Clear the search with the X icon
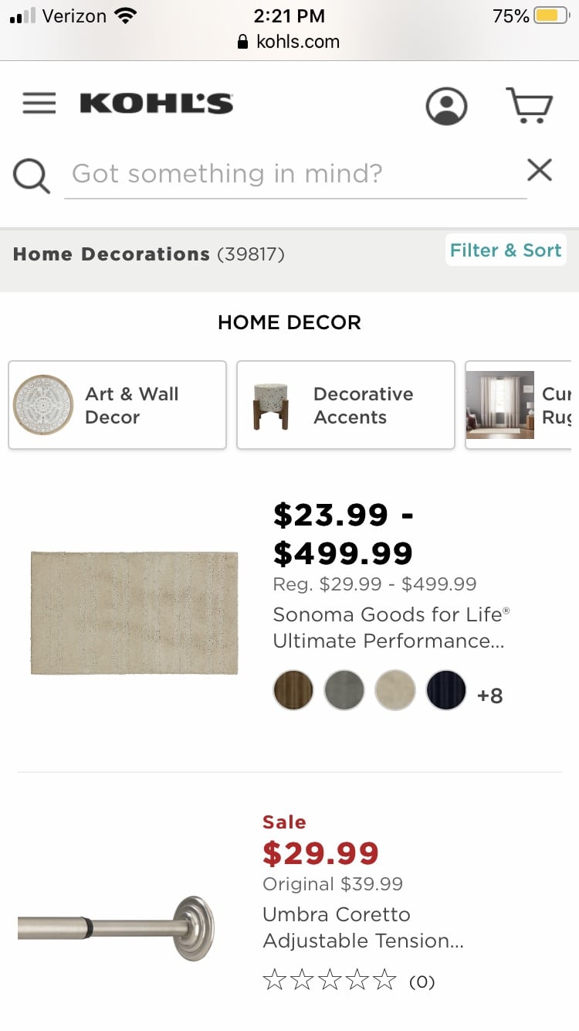 pos(540,170)
